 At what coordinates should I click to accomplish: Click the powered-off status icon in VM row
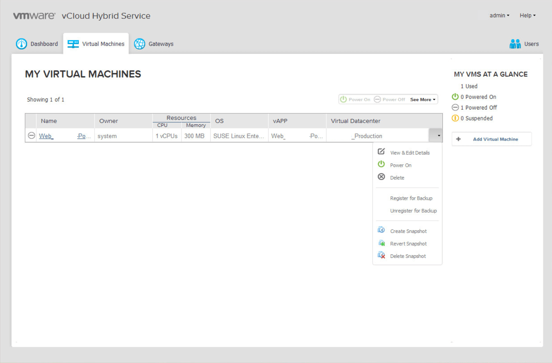click(31, 136)
